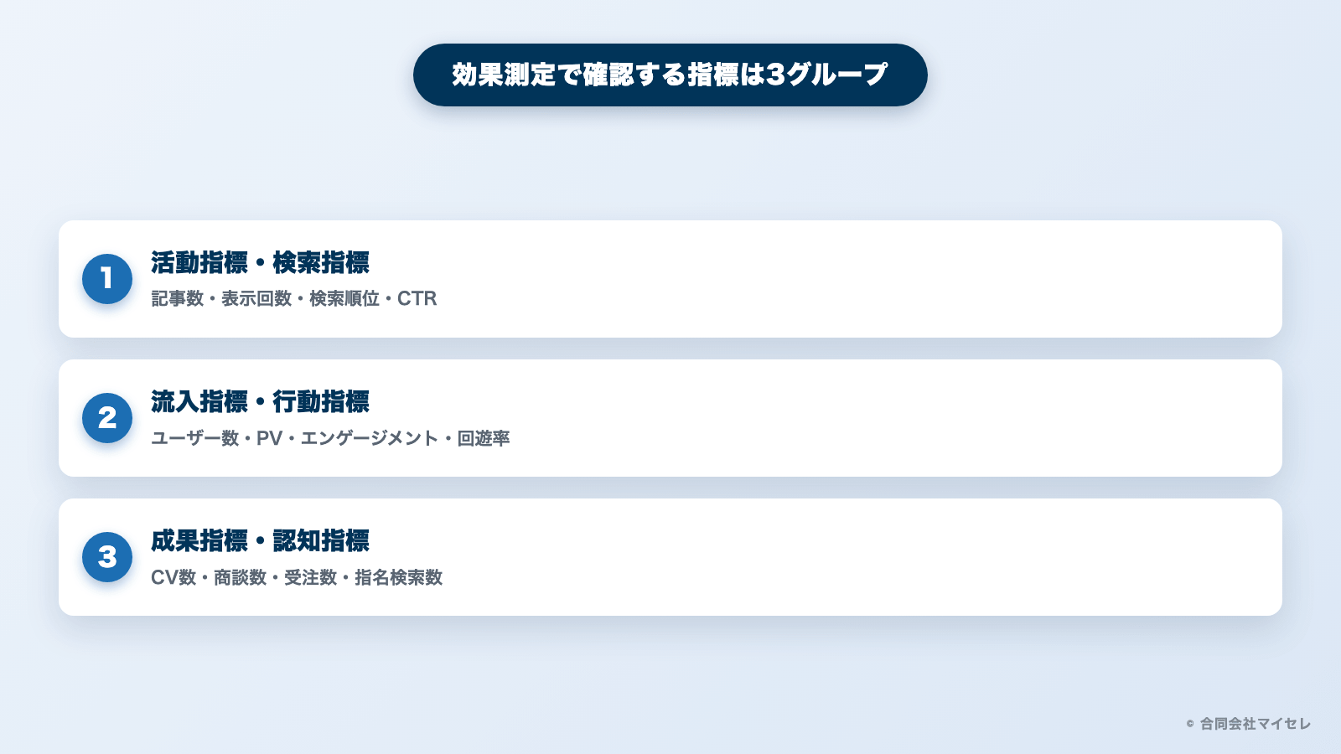This screenshot has height=754, width=1341.
Task: Click empty area of first white card
Action: coord(838,279)
